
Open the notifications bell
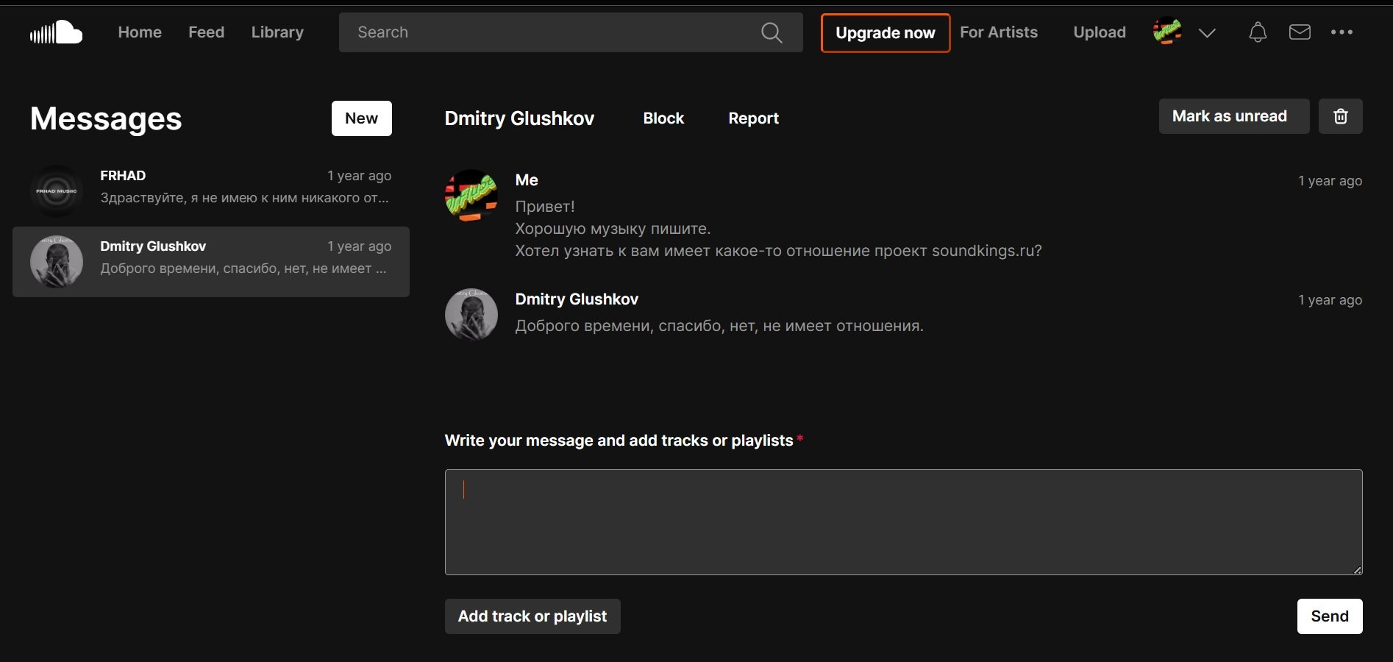pyautogui.click(x=1258, y=32)
